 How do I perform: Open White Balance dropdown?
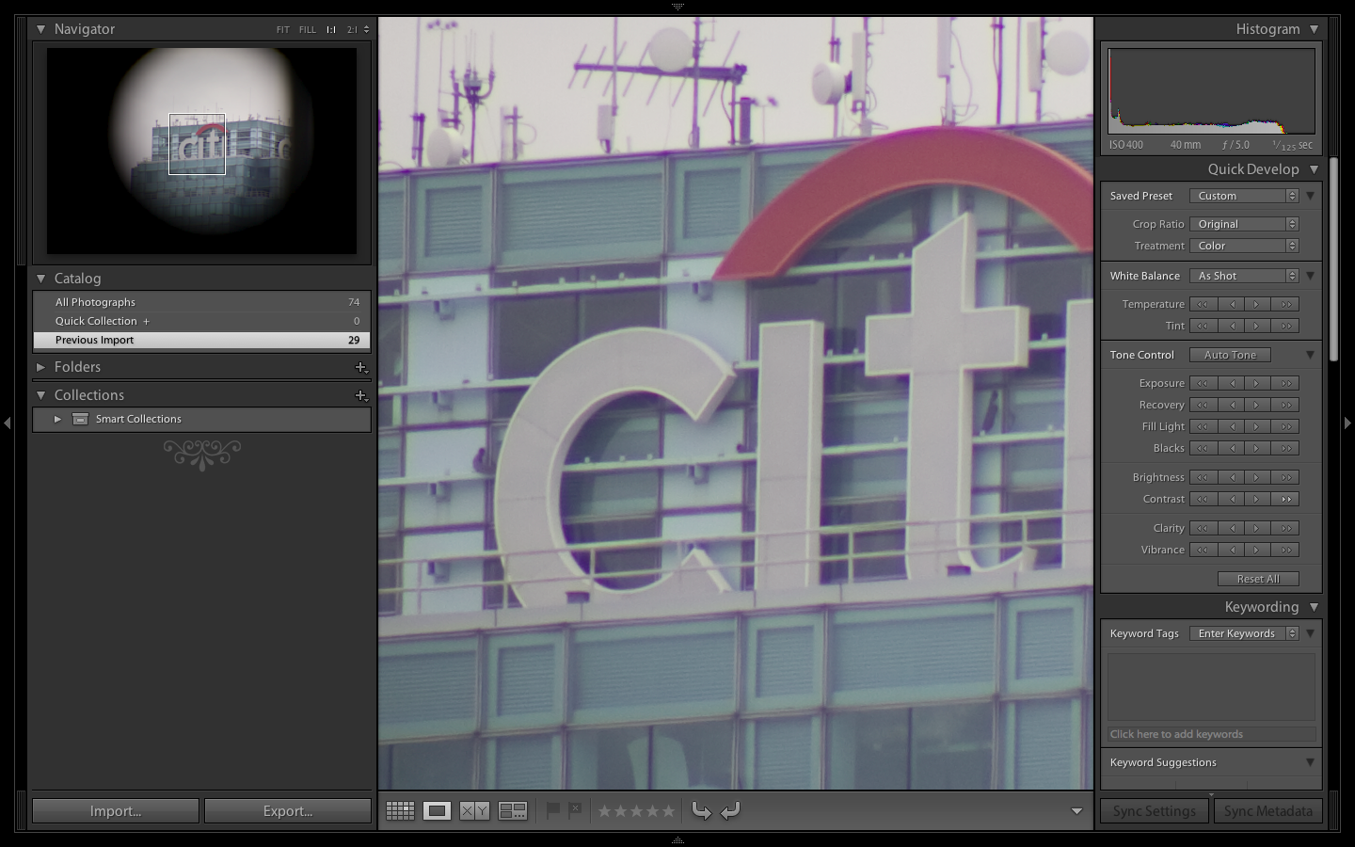[1244, 276]
